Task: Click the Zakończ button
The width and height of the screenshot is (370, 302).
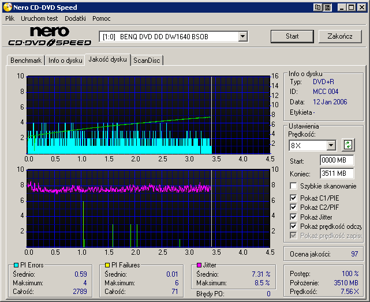Action: 340,36
